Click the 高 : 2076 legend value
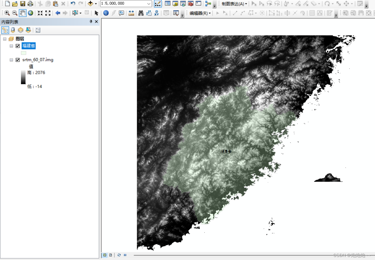The width and height of the screenshot is (375, 260). pyautogui.click(x=36, y=73)
